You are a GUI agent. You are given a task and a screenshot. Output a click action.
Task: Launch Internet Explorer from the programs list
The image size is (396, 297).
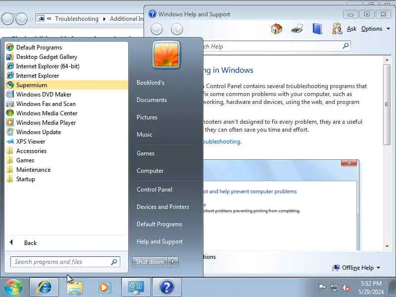point(66,76)
